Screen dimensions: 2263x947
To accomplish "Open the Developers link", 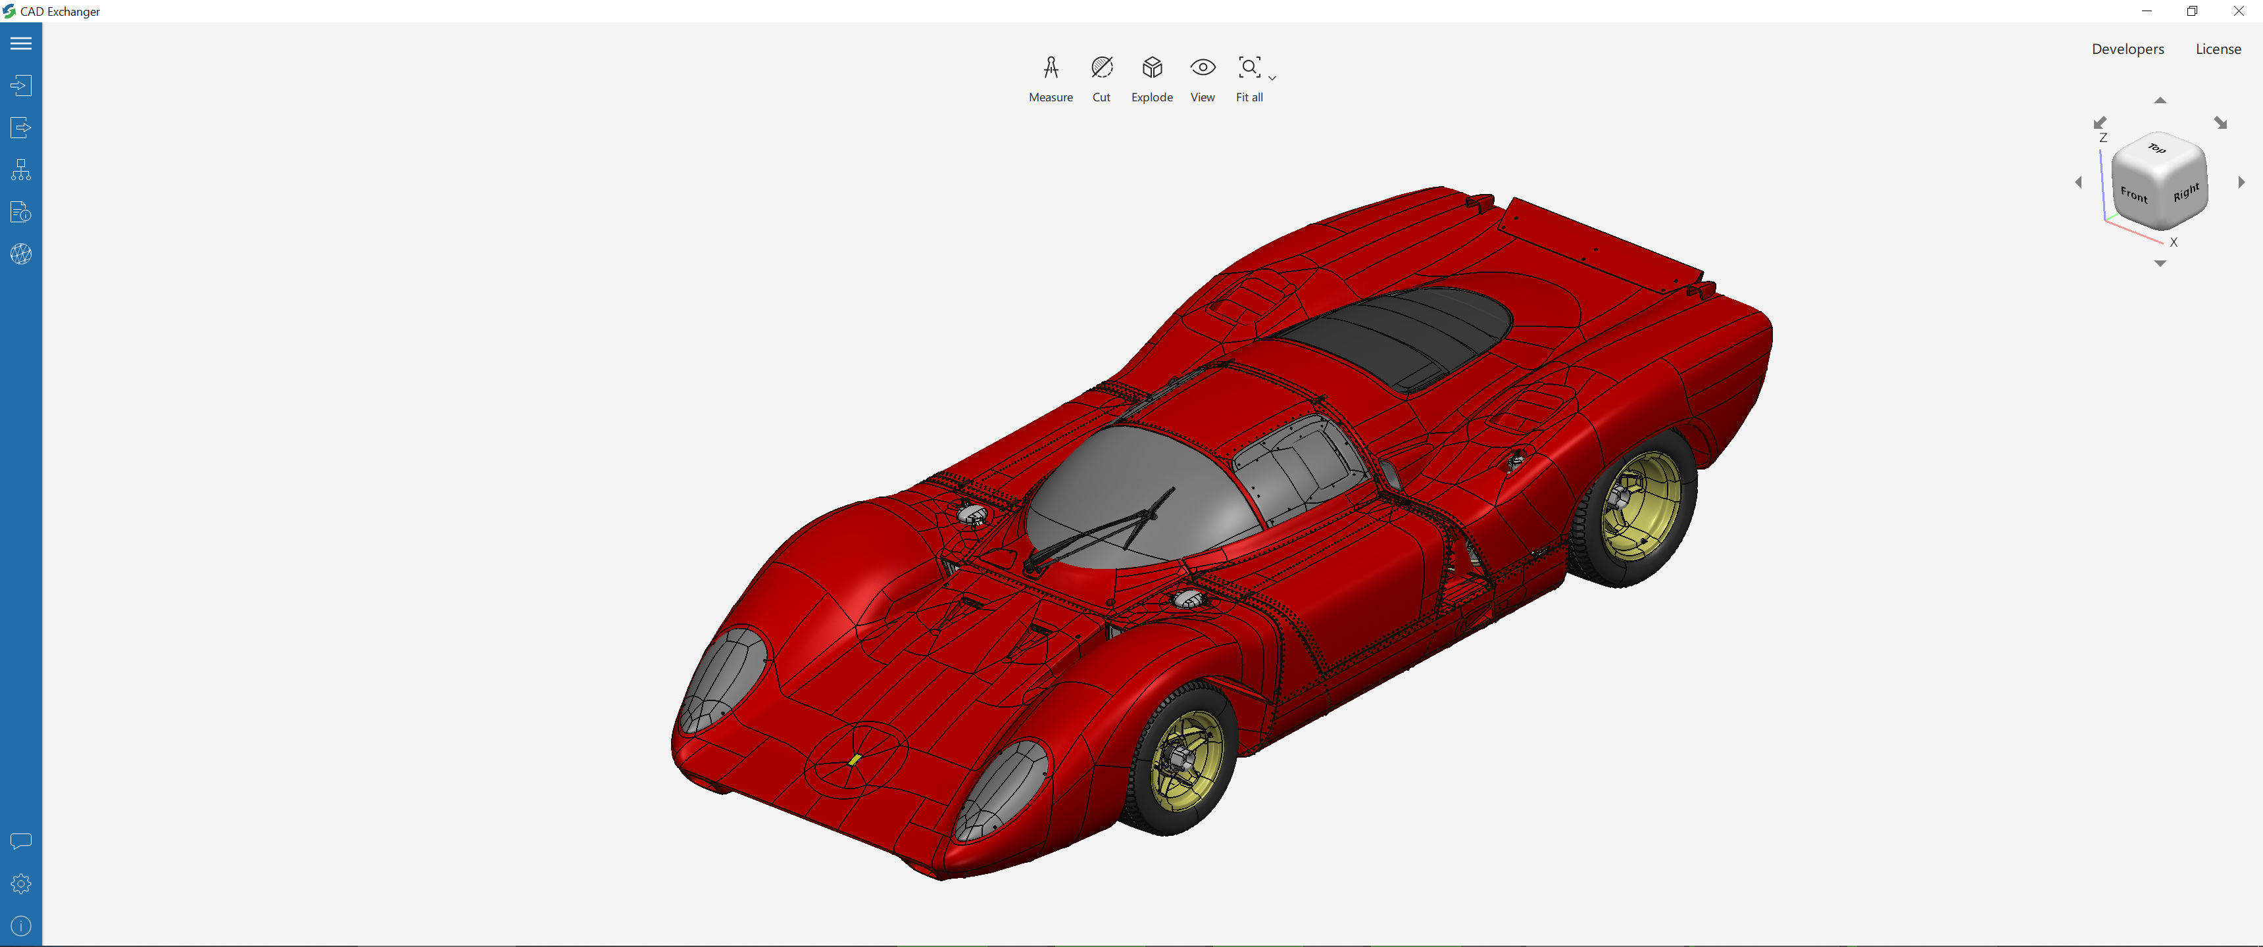I will [2127, 49].
